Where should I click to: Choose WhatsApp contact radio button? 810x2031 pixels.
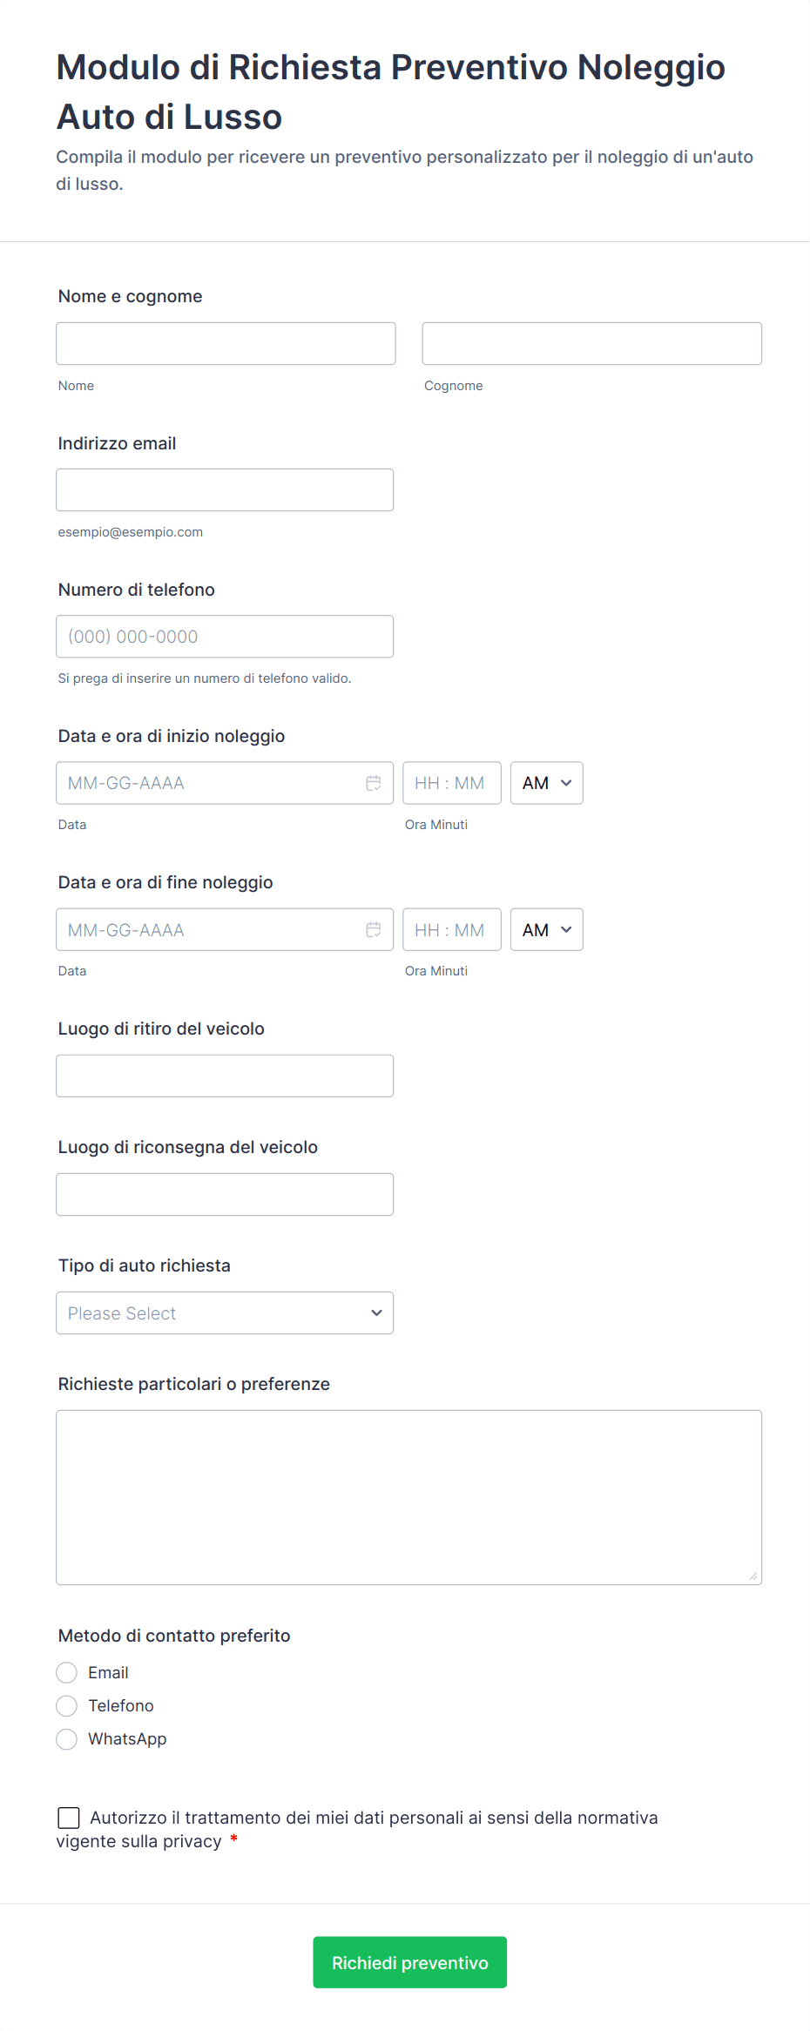click(x=67, y=1739)
